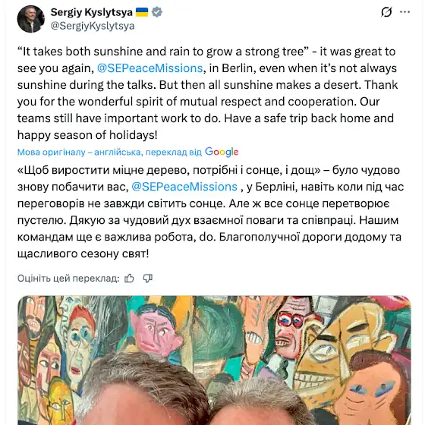
Task: Open the @SergiyKyslytsya handle link
Action: (x=93, y=26)
